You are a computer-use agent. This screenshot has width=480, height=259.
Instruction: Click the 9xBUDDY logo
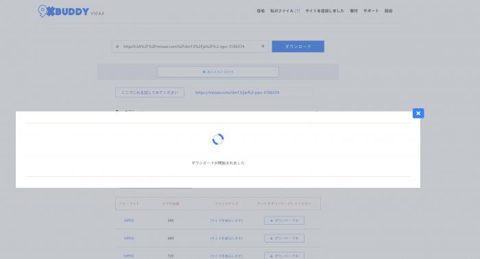(x=64, y=12)
